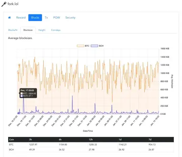Click the BTC 6h value 1154.00
Screen dimensions: 182x157
pos(63,145)
